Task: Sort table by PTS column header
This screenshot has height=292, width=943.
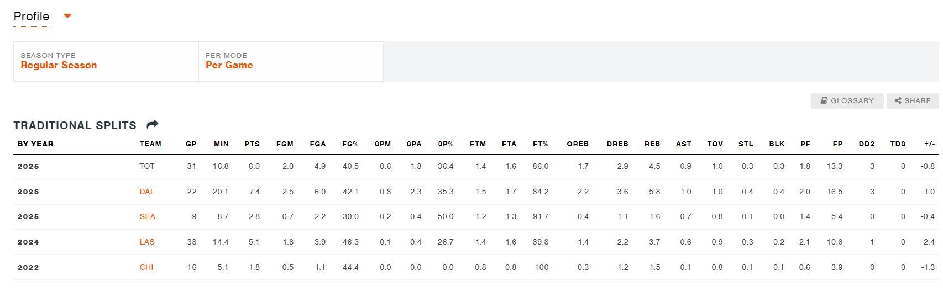Action: pyautogui.click(x=252, y=144)
